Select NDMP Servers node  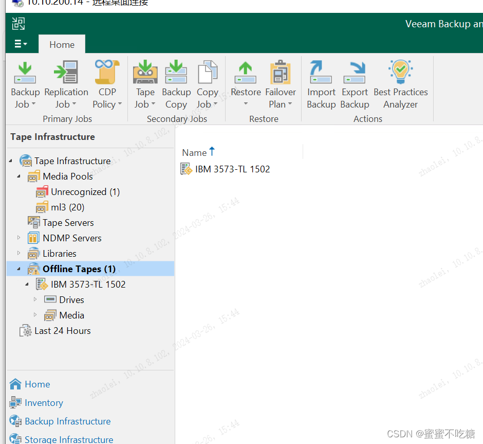click(72, 238)
